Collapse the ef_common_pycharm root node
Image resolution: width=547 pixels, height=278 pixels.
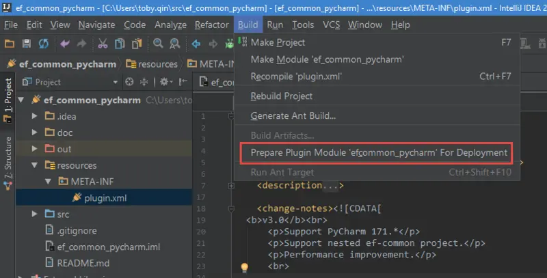21,100
